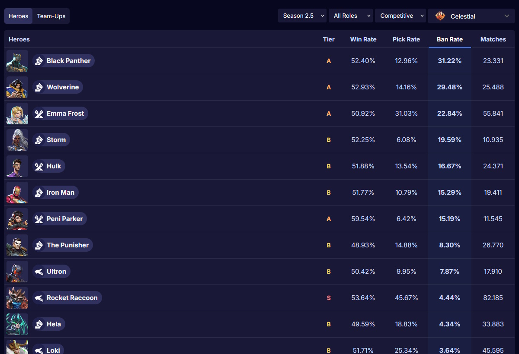Screen dimensions: 519x354
Task: Click The Punisher's 48.93% win rate
Action: click(363, 245)
